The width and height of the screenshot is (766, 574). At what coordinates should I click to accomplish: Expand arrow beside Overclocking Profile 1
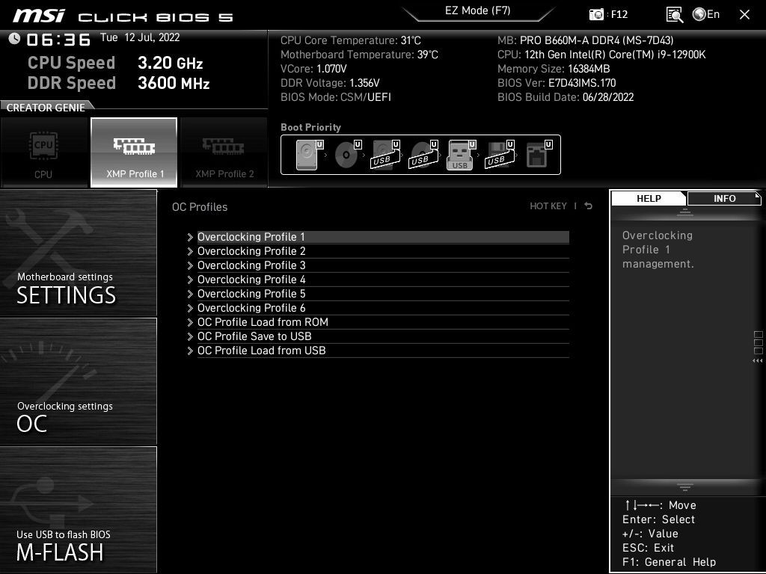190,237
